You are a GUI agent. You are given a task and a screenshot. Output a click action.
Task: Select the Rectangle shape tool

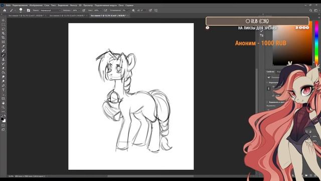point(3,99)
